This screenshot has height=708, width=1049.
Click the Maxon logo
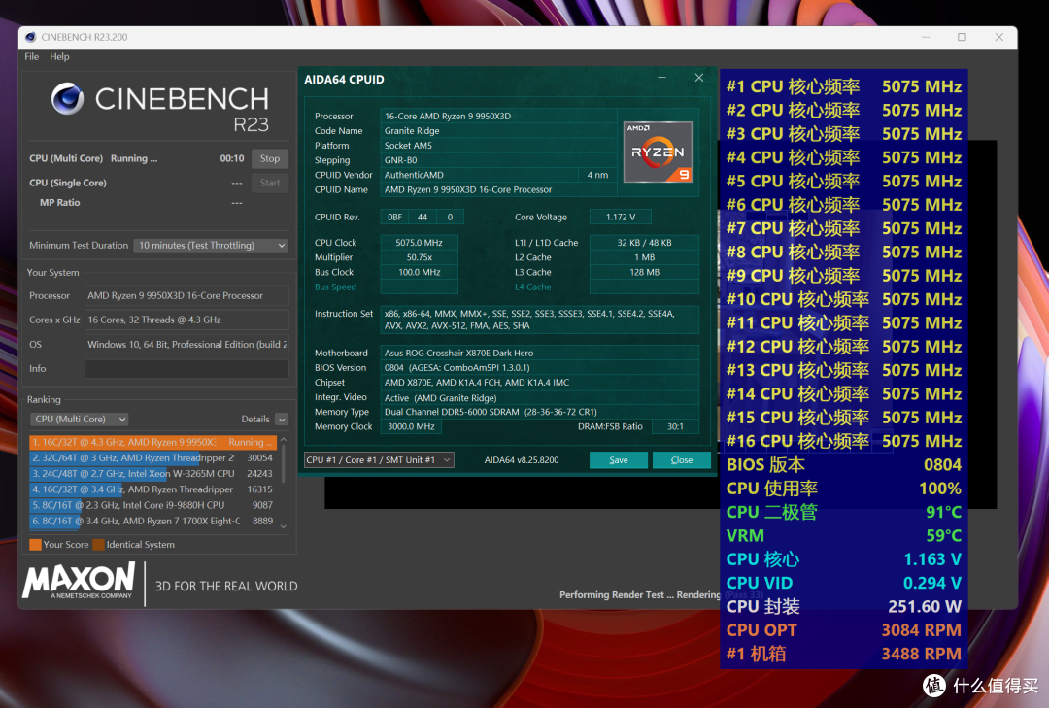point(79,581)
